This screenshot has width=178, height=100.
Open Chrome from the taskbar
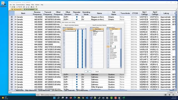[x=83, y=98]
